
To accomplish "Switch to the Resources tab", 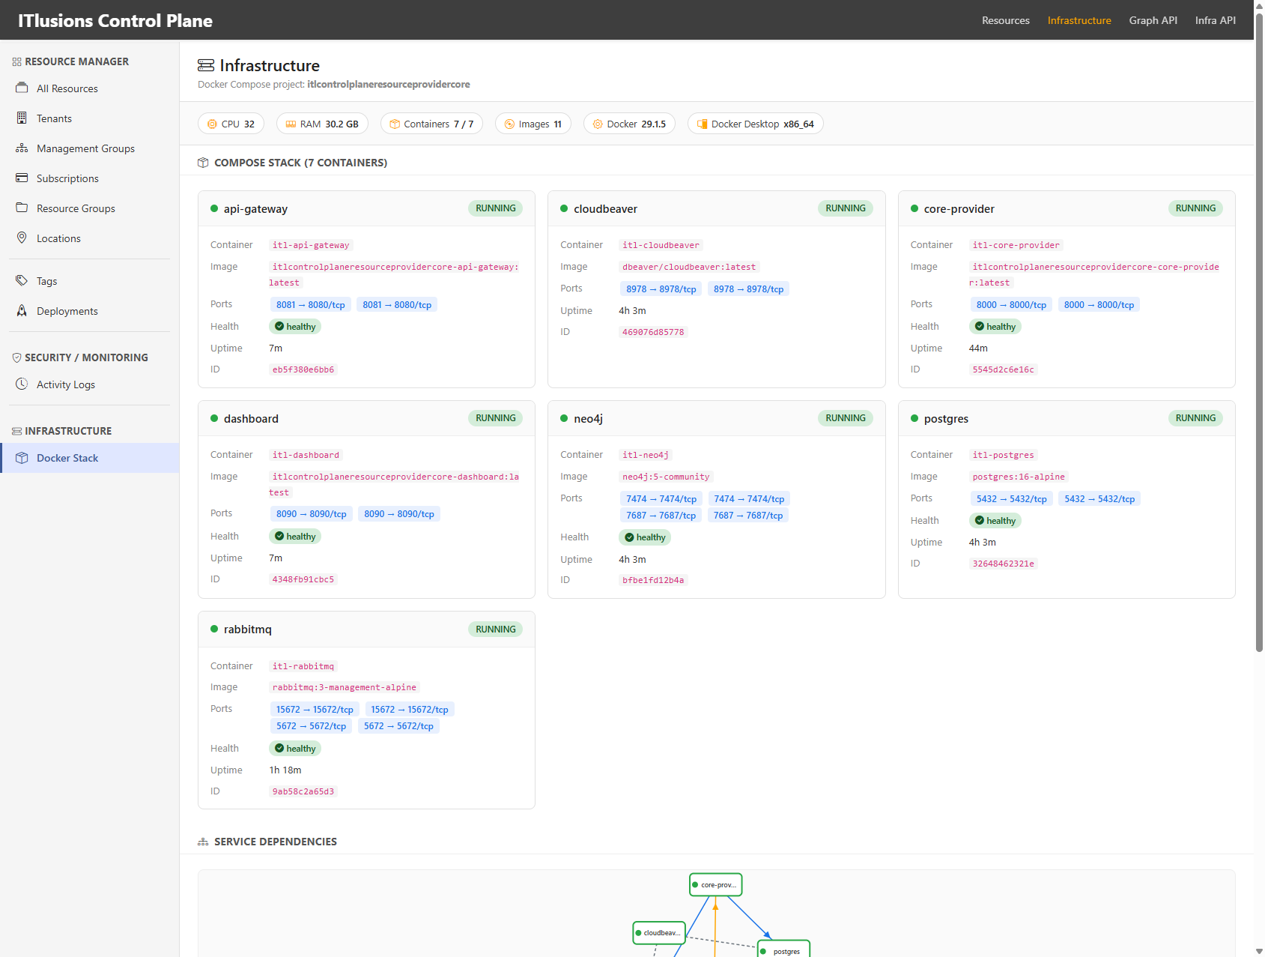I will [x=1005, y=20].
